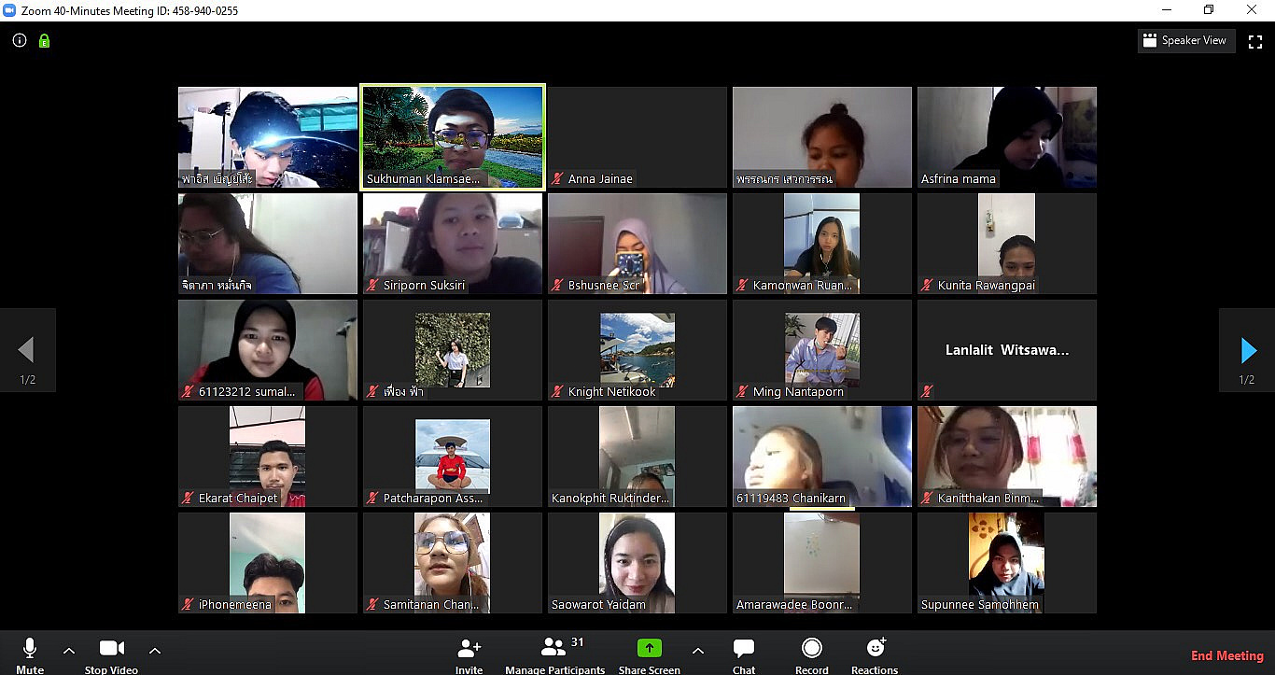
Task: Open the Reactions emoji menu
Action: tap(875, 649)
